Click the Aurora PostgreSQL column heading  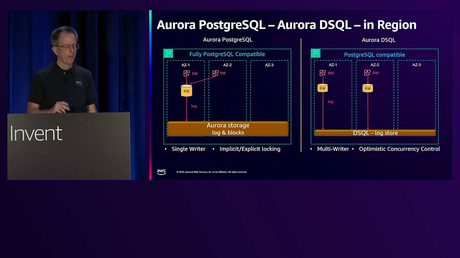pos(228,40)
